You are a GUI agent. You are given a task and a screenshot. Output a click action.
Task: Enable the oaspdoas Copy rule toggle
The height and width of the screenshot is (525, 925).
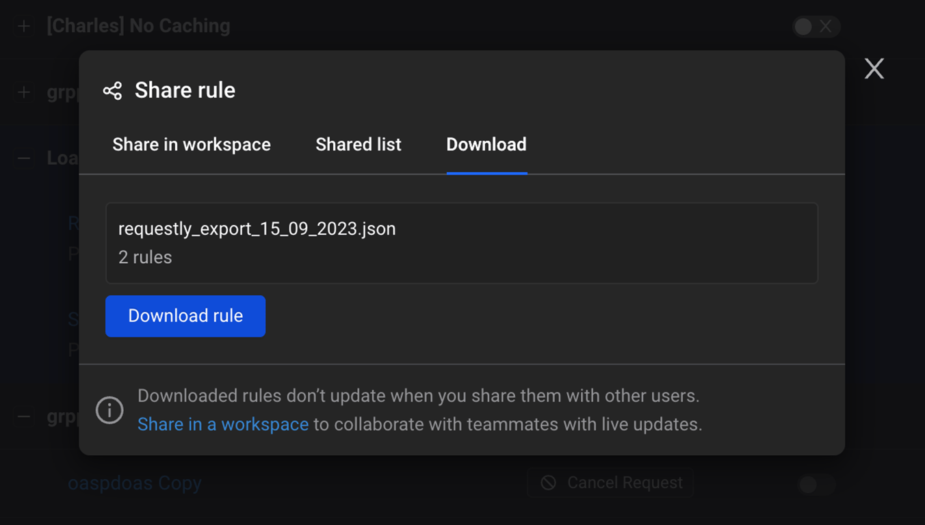pos(816,485)
